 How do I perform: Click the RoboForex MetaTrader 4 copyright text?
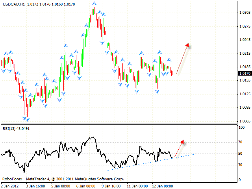[63, 179]
